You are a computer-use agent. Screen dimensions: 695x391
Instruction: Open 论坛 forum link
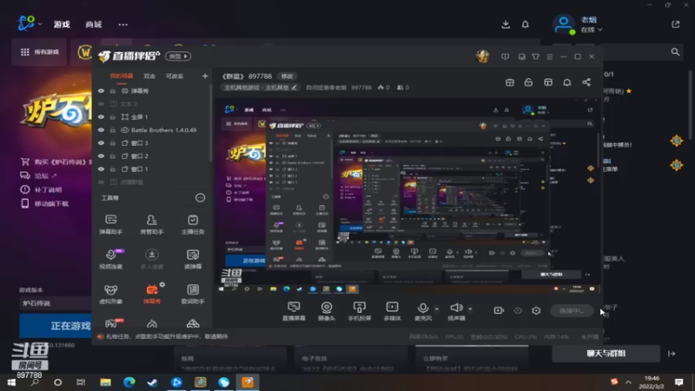tap(39, 176)
